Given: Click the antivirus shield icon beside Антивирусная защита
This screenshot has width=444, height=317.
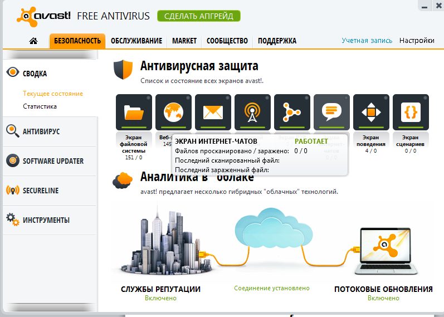Looking at the screenshot, I should click(123, 70).
